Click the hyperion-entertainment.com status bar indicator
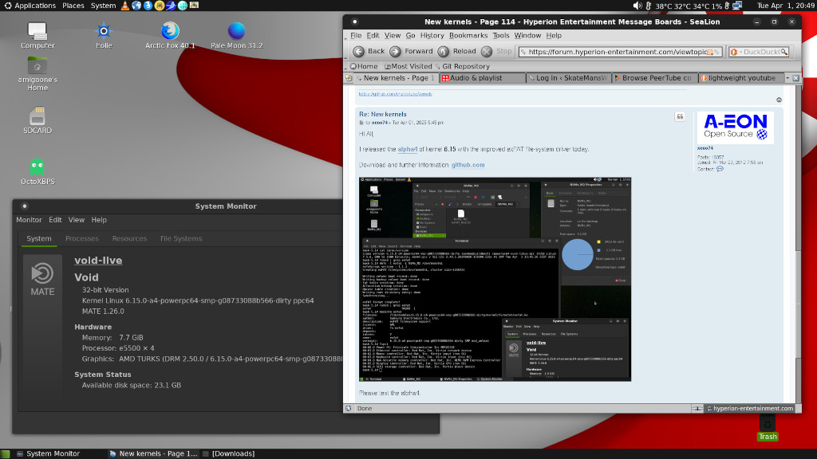 (x=750, y=409)
